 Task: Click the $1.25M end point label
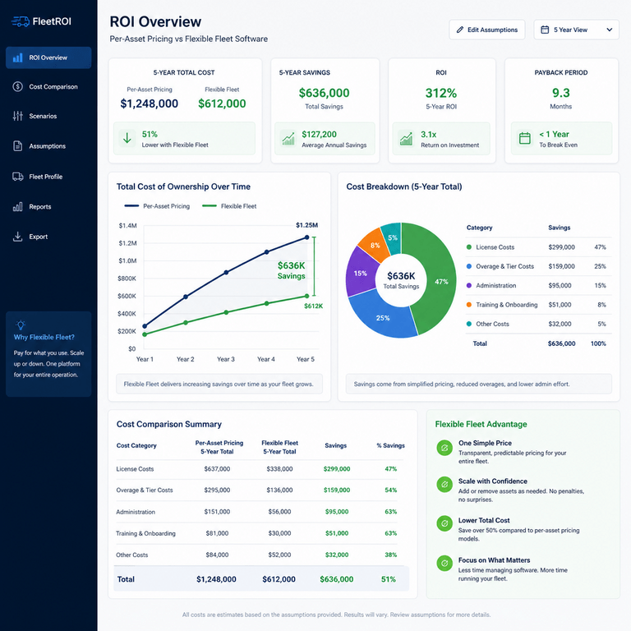pyautogui.click(x=306, y=225)
